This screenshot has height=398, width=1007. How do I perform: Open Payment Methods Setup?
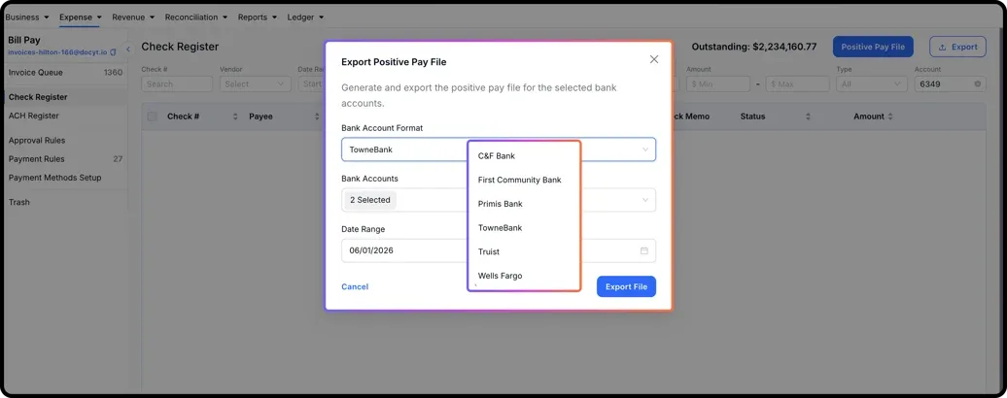point(54,178)
